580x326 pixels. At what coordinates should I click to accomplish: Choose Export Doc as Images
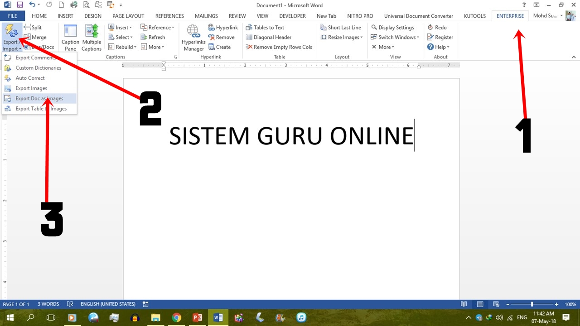[39, 98]
